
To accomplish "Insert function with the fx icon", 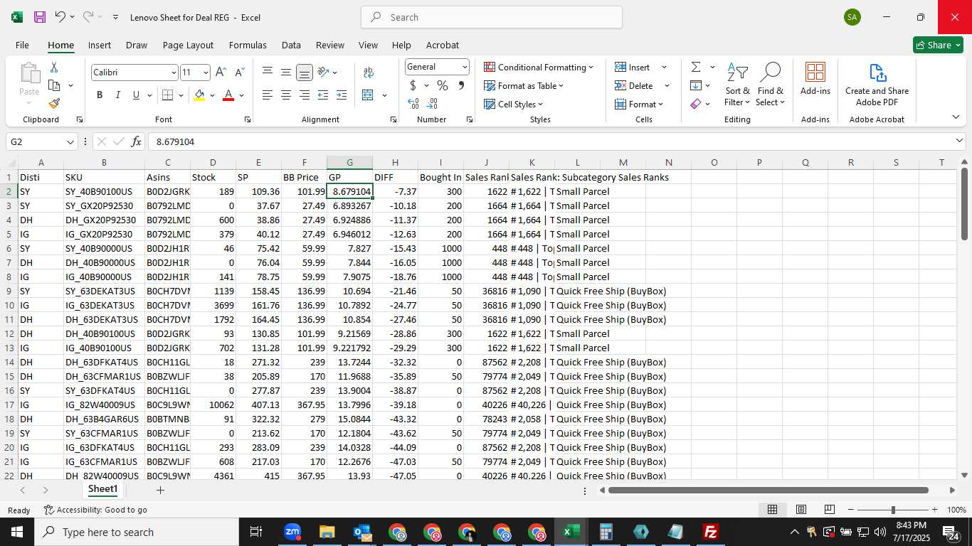I will [136, 141].
